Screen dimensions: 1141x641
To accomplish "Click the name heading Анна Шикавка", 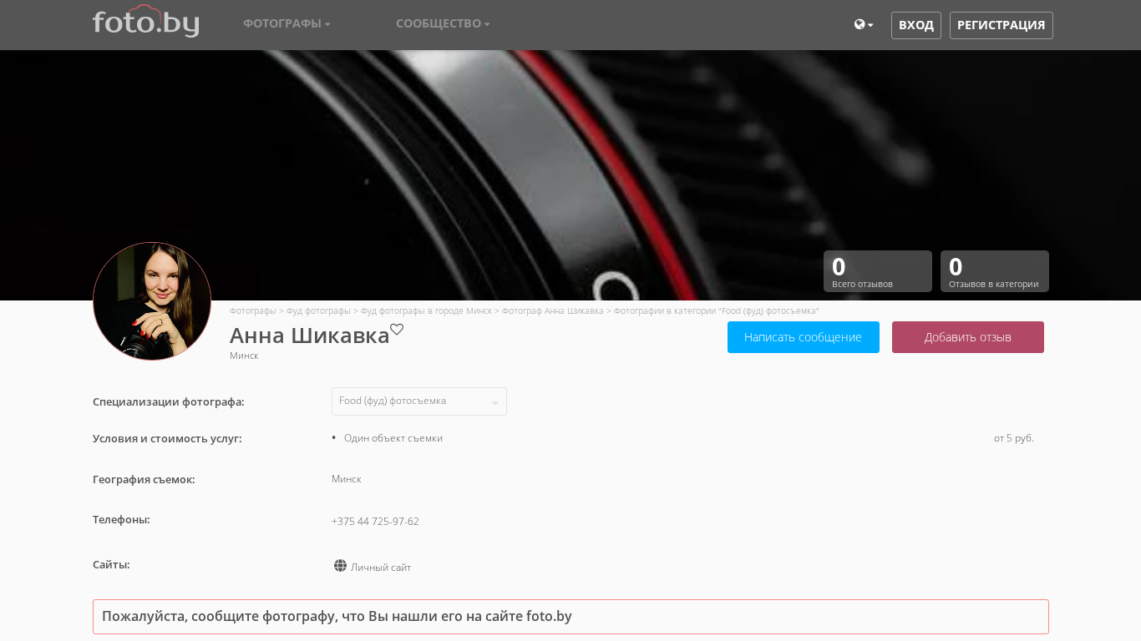I will pos(310,336).
